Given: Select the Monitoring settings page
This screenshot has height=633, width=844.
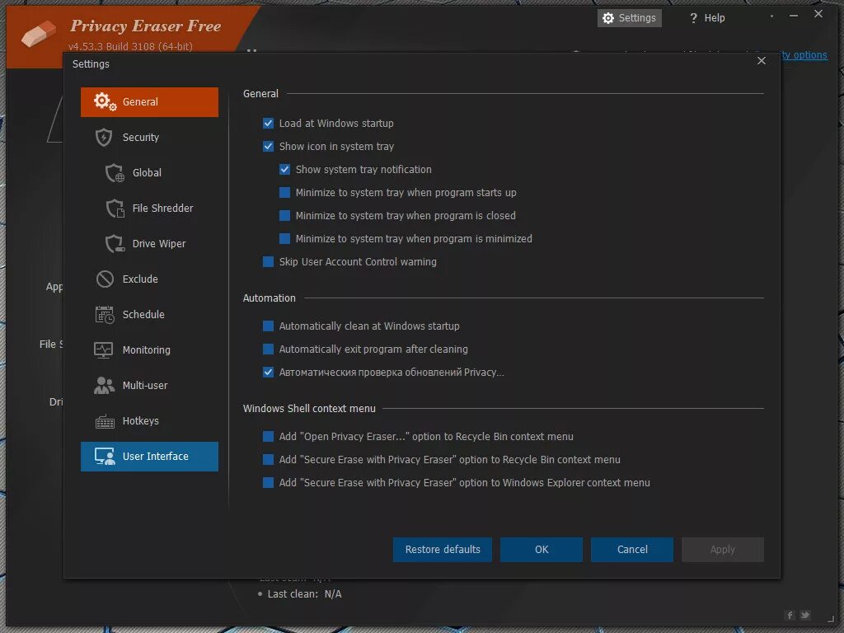Looking at the screenshot, I should pos(150,349).
